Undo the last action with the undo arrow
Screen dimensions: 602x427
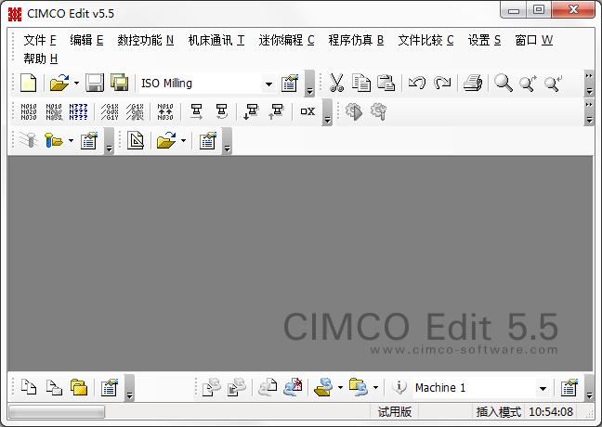[417, 83]
